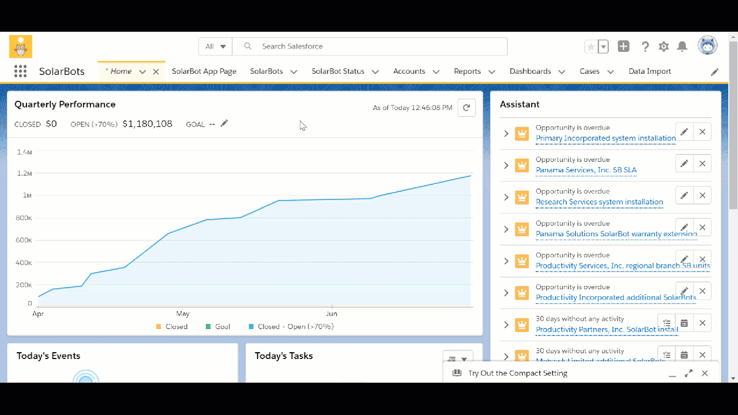
Task: Open the search scope All dropdown
Action: (215, 46)
